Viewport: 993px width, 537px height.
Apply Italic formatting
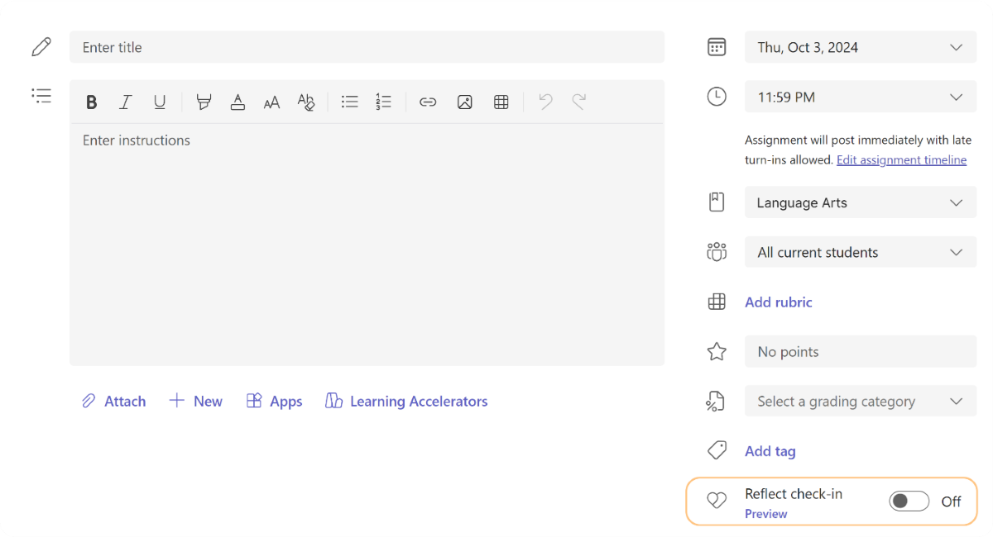click(126, 102)
